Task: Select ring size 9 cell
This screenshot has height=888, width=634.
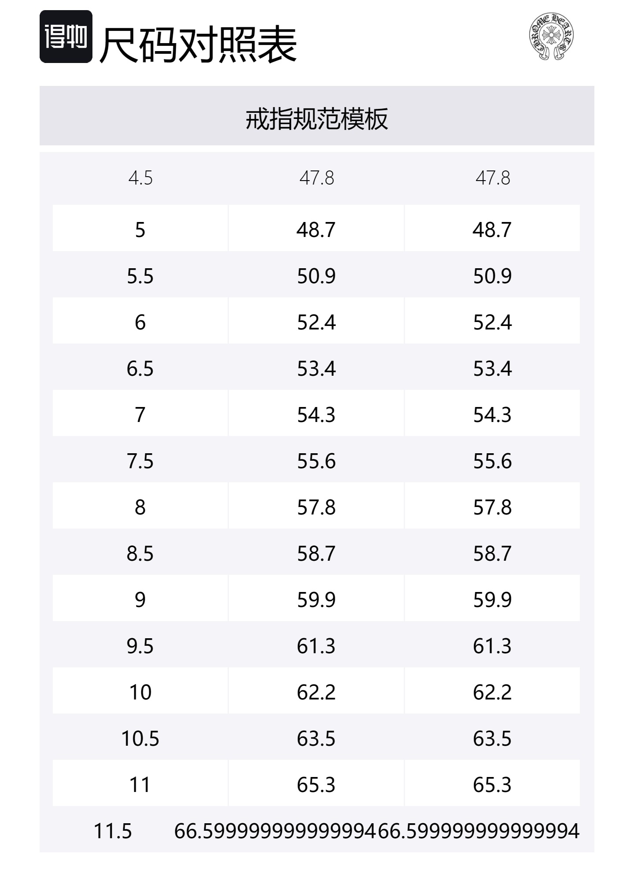Action: pyautogui.click(x=140, y=599)
